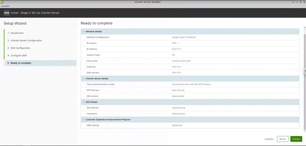Click the CANCEL button

coord(269,139)
